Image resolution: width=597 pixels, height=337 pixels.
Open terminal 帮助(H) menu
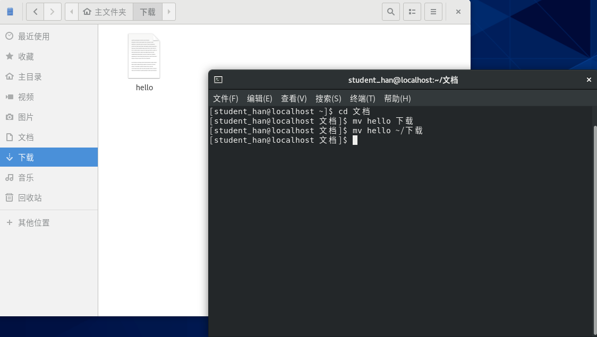tap(397, 99)
